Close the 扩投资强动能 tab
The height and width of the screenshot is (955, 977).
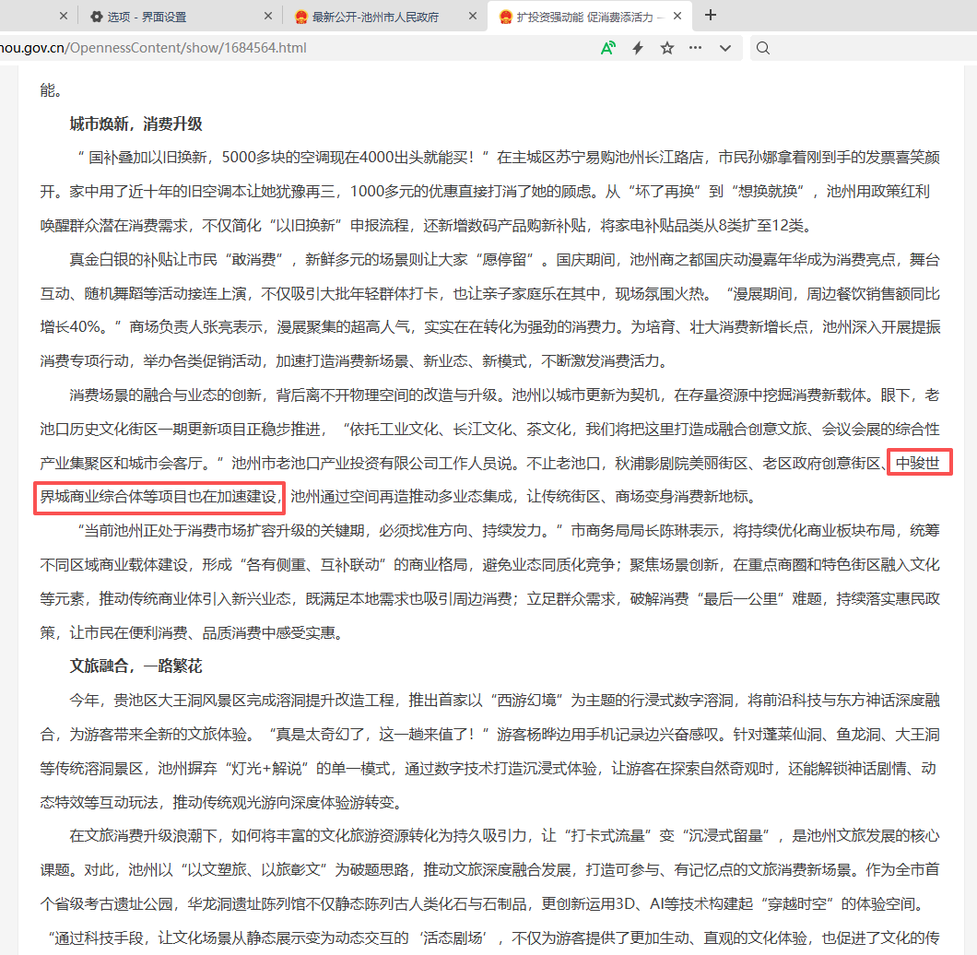677,15
